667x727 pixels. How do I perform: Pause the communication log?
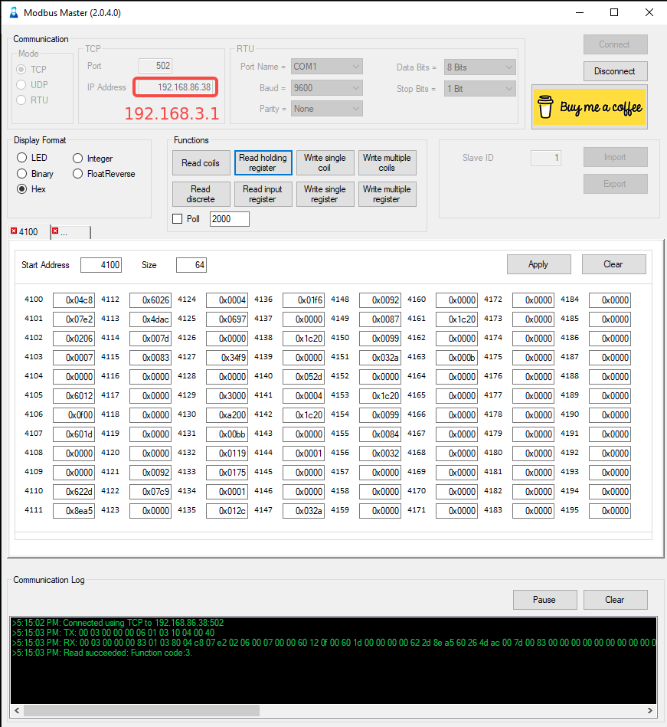tap(544, 600)
